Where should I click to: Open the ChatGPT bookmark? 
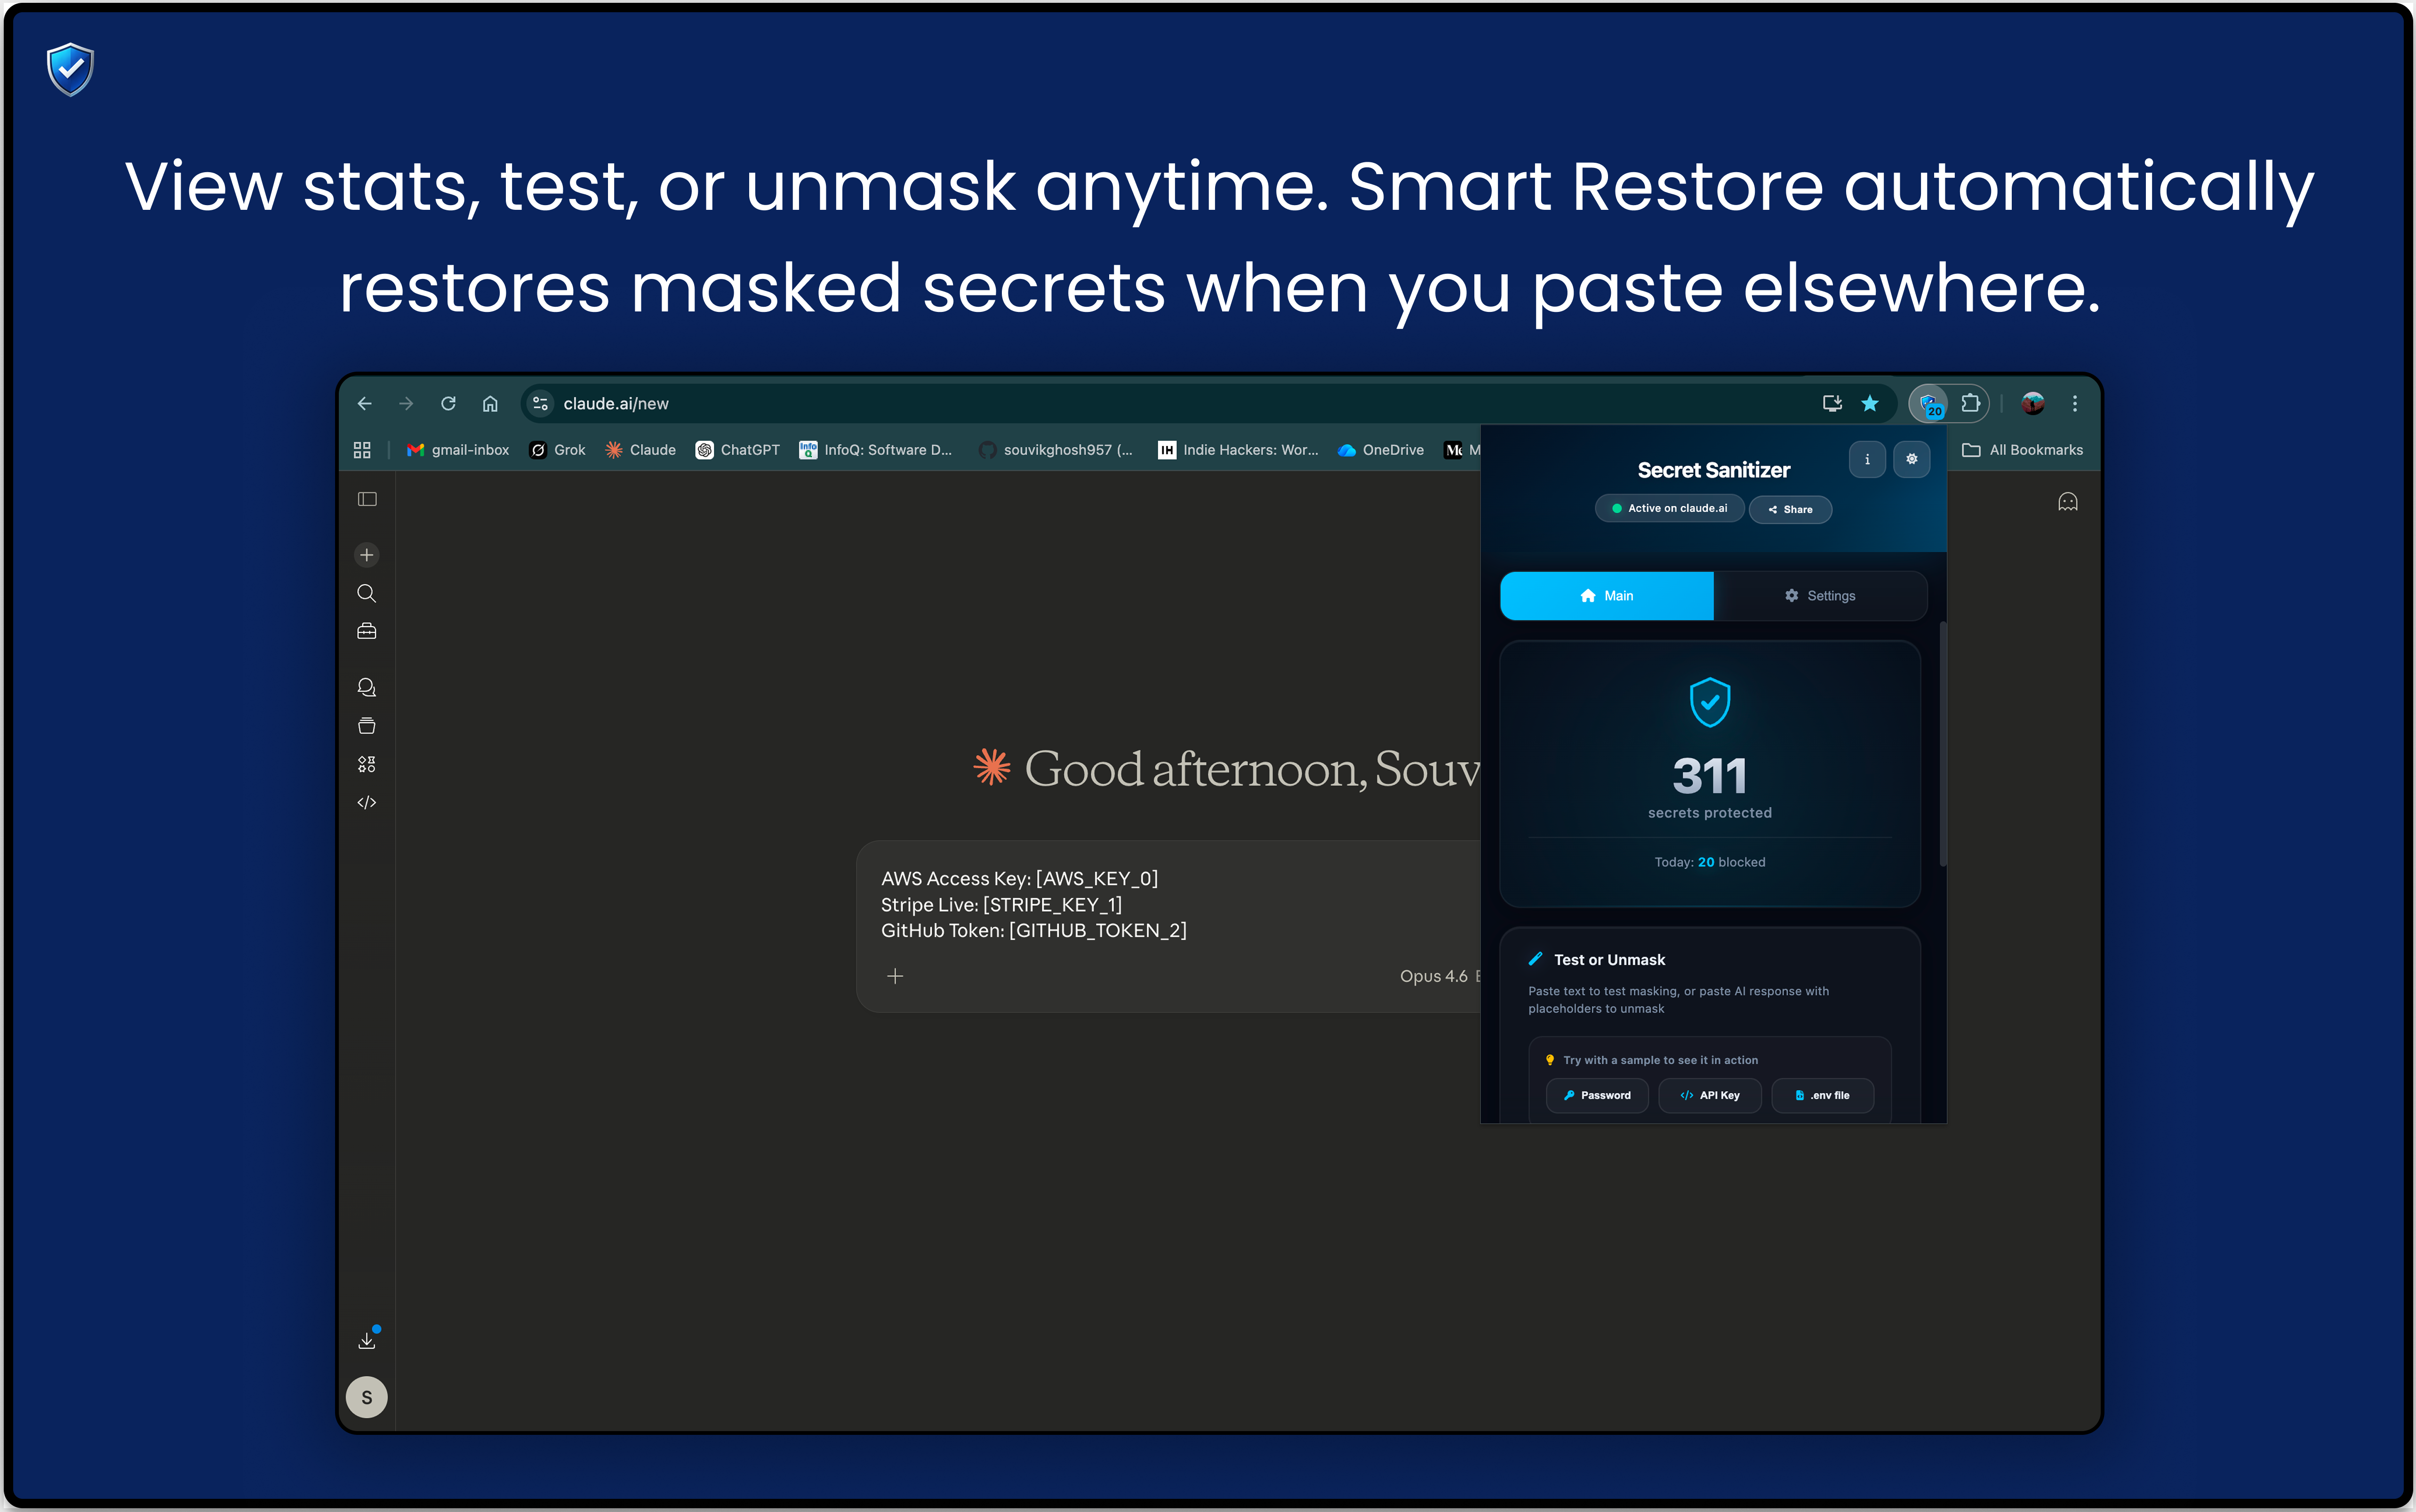tap(738, 450)
